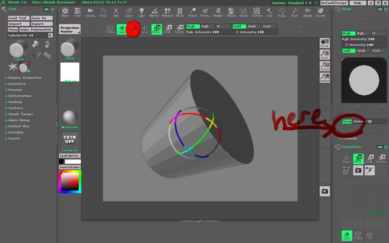
Task: Toggle Zadd in right Draw panel
Action: tap(349, 51)
